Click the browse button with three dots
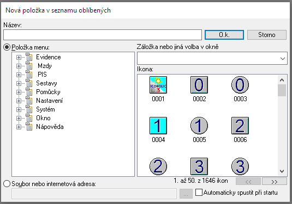This screenshot has height=204, width=292. point(186,194)
